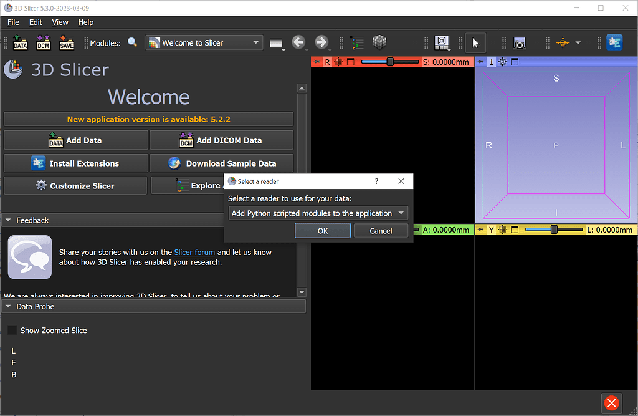The height and width of the screenshot is (416, 638).
Task: Open the File menu
Action: click(x=12, y=22)
